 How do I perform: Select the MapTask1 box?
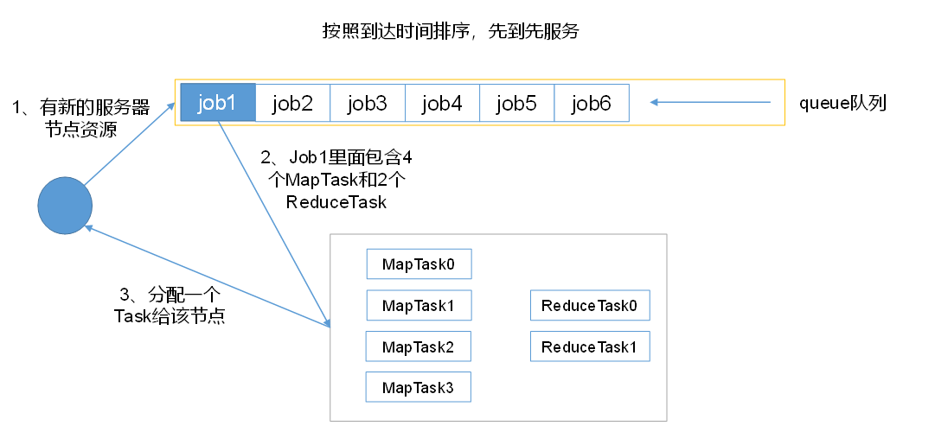coord(419,306)
